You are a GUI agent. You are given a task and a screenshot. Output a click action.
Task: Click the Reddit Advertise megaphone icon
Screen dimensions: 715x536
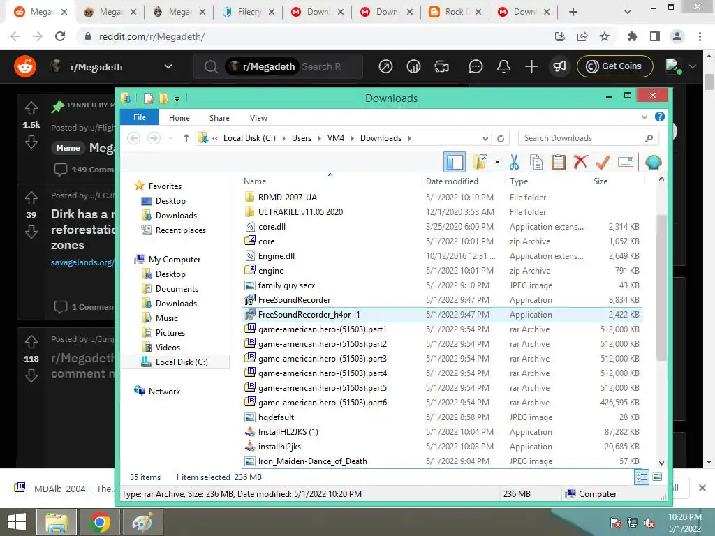[559, 67]
